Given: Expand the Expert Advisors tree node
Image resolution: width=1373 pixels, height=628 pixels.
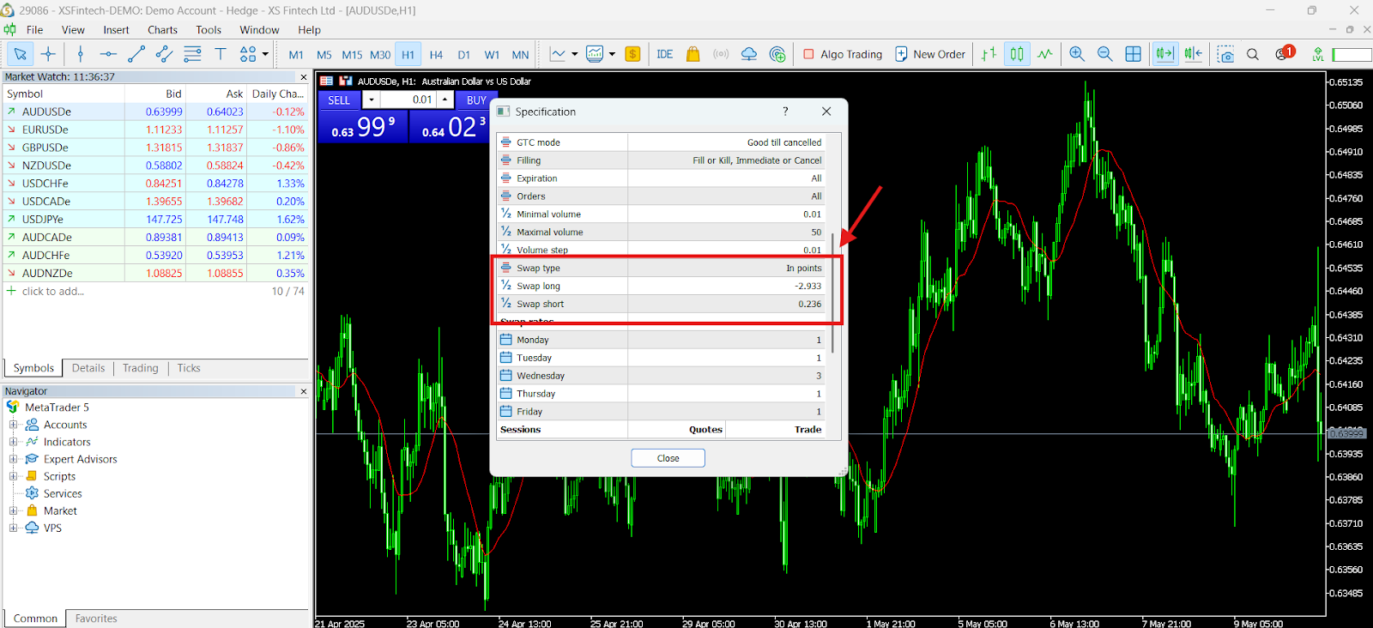Looking at the screenshot, I should (13, 459).
